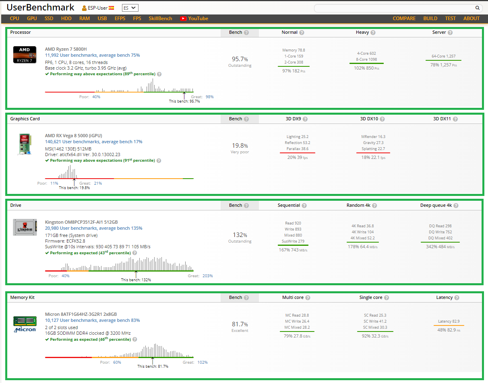Go to the COMPARE page
Image resolution: width=488 pixels, height=383 pixels.
(x=404, y=19)
